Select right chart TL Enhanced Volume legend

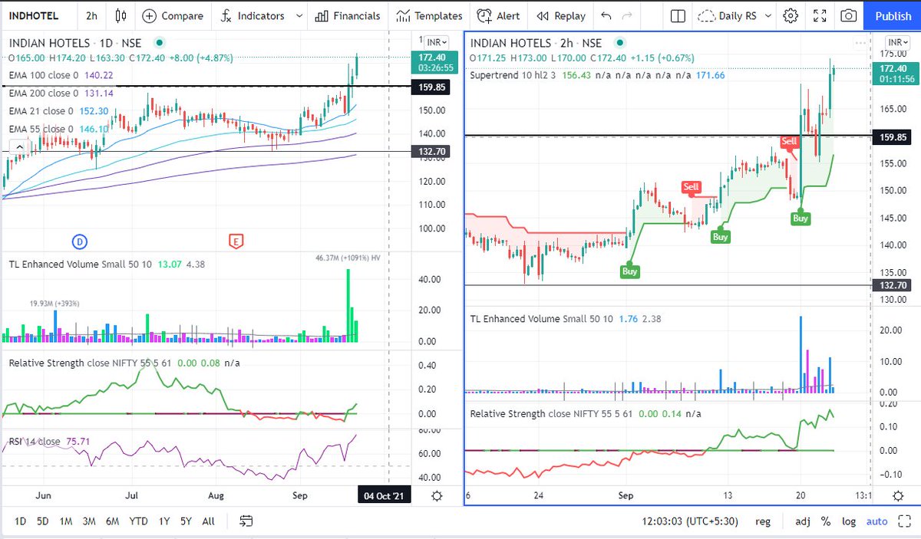(x=542, y=318)
